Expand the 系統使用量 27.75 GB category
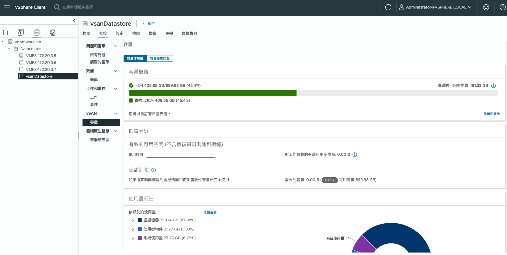 (x=133, y=238)
